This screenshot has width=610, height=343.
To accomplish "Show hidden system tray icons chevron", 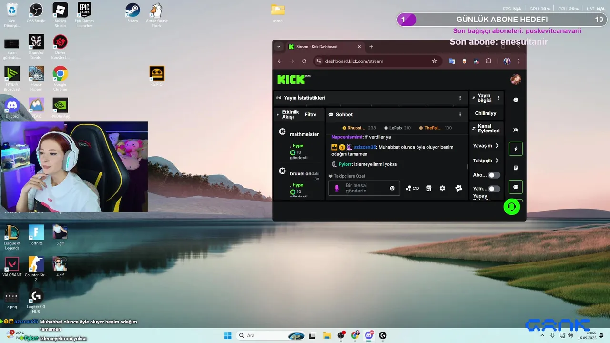I will point(542,335).
